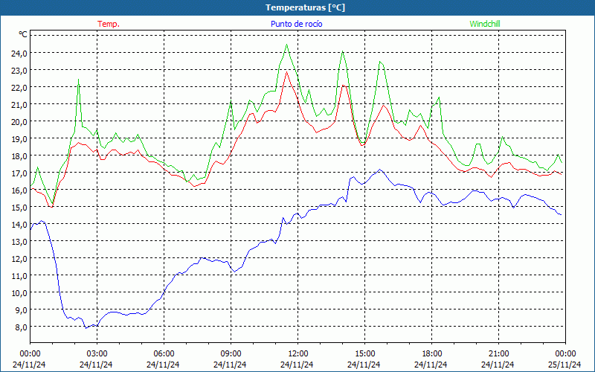
Task: Click the 18,0 y-axis value
Action: click(x=19, y=155)
